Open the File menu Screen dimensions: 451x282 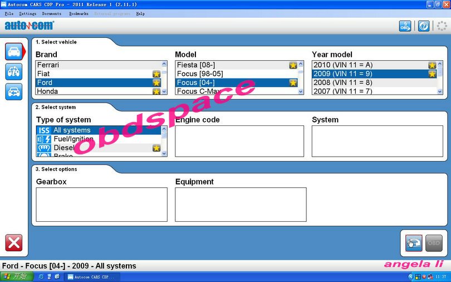[x=9, y=13]
